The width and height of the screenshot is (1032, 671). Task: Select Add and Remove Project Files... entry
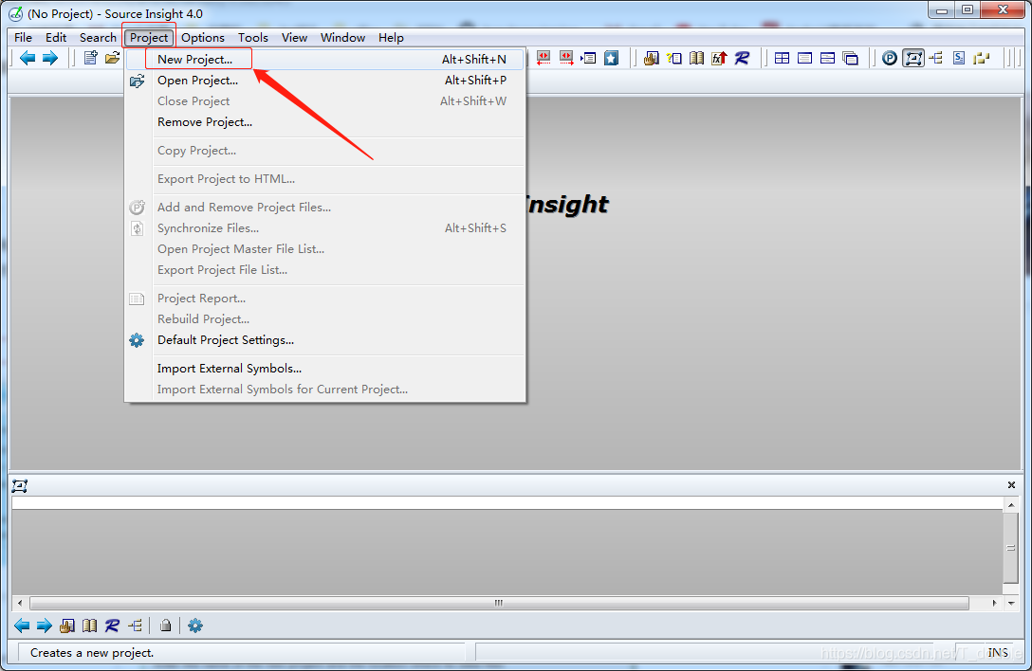(325, 208)
